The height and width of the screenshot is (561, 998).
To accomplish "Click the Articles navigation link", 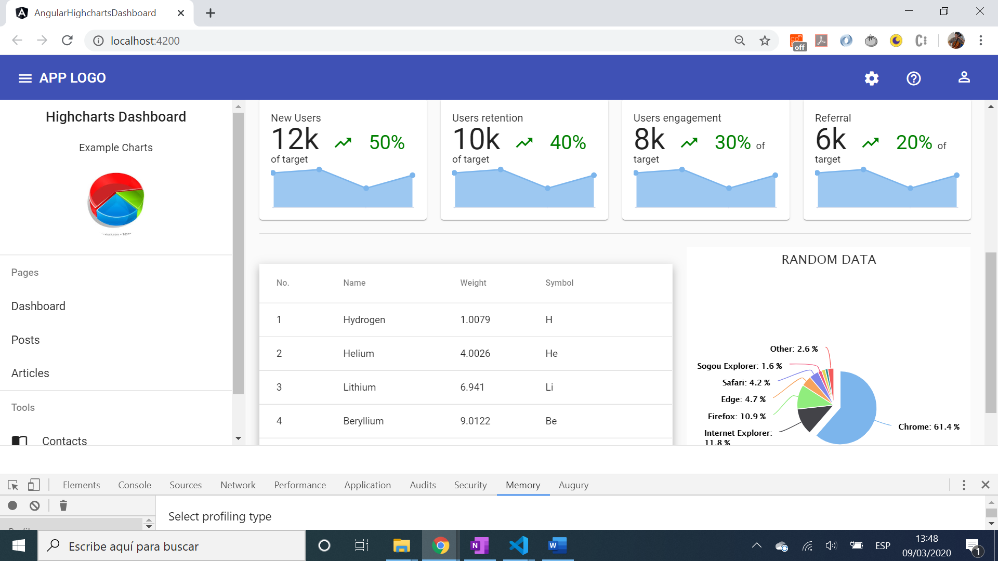I will click(x=30, y=372).
